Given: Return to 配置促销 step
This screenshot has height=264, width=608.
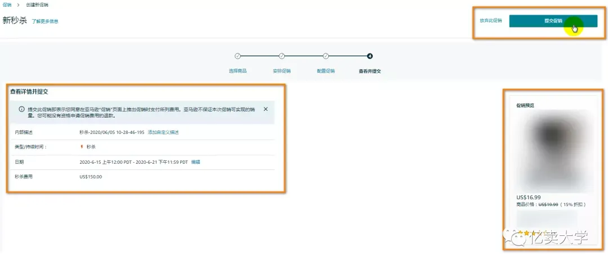Looking at the screenshot, I should pyautogui.click(x=325, y=71).
